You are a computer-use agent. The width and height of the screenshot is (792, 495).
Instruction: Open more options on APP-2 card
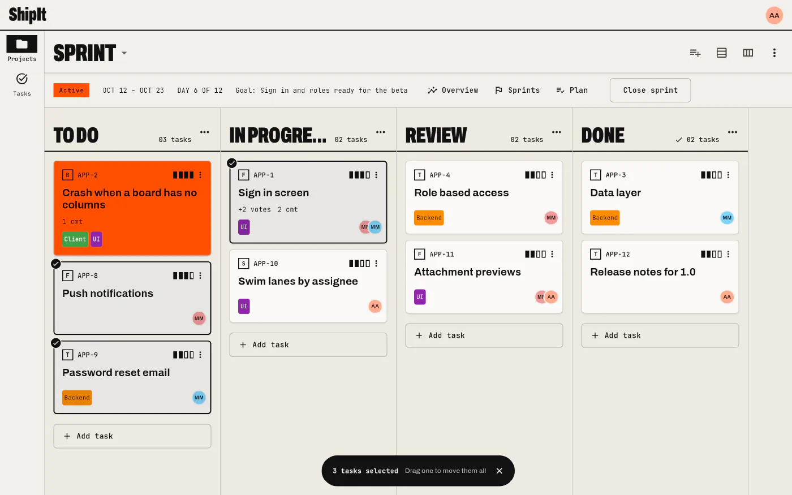point(200,175)
